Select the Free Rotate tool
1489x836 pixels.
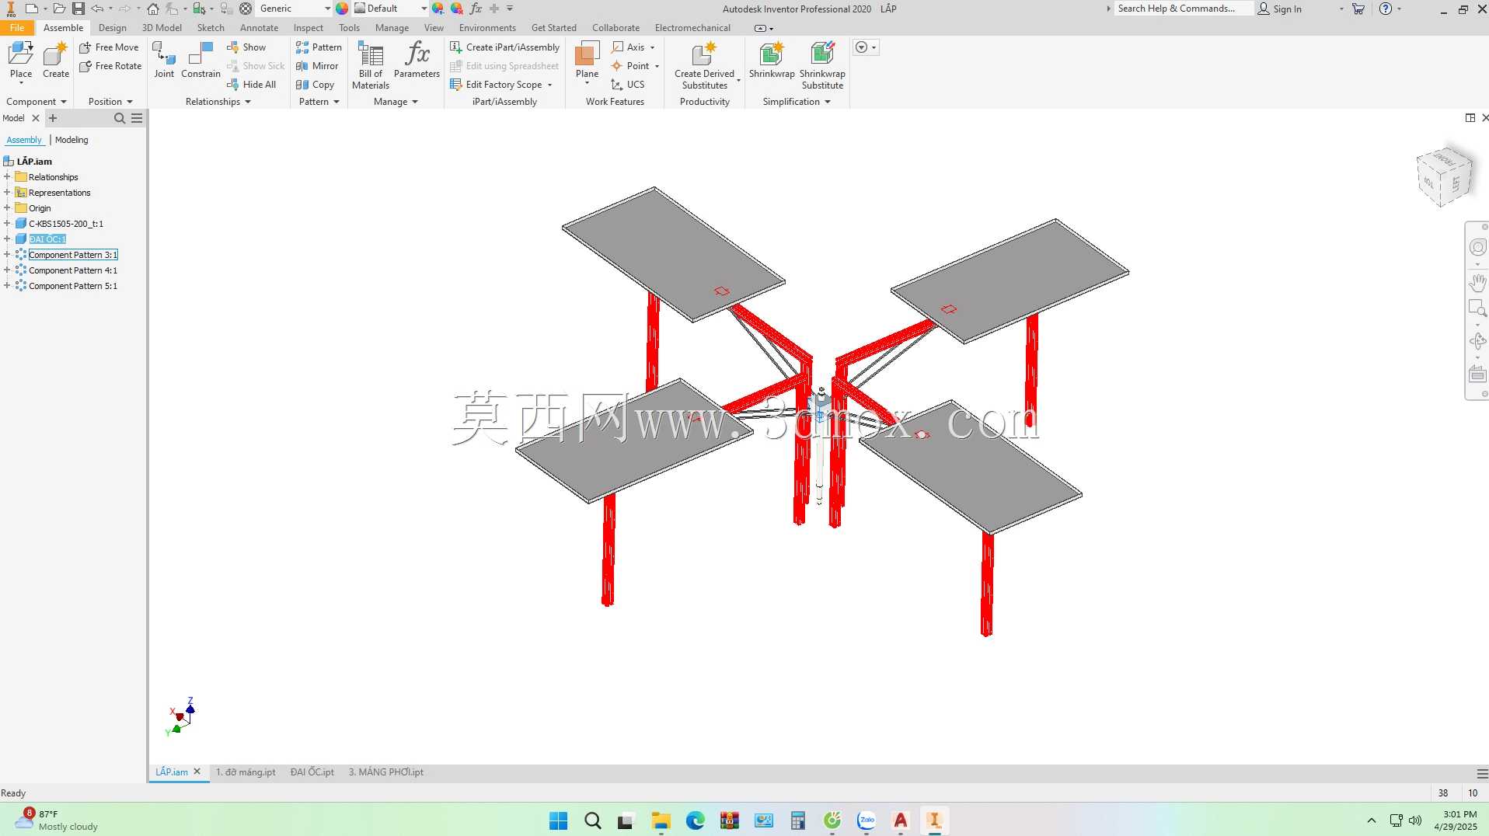click(x=110, y=66)
